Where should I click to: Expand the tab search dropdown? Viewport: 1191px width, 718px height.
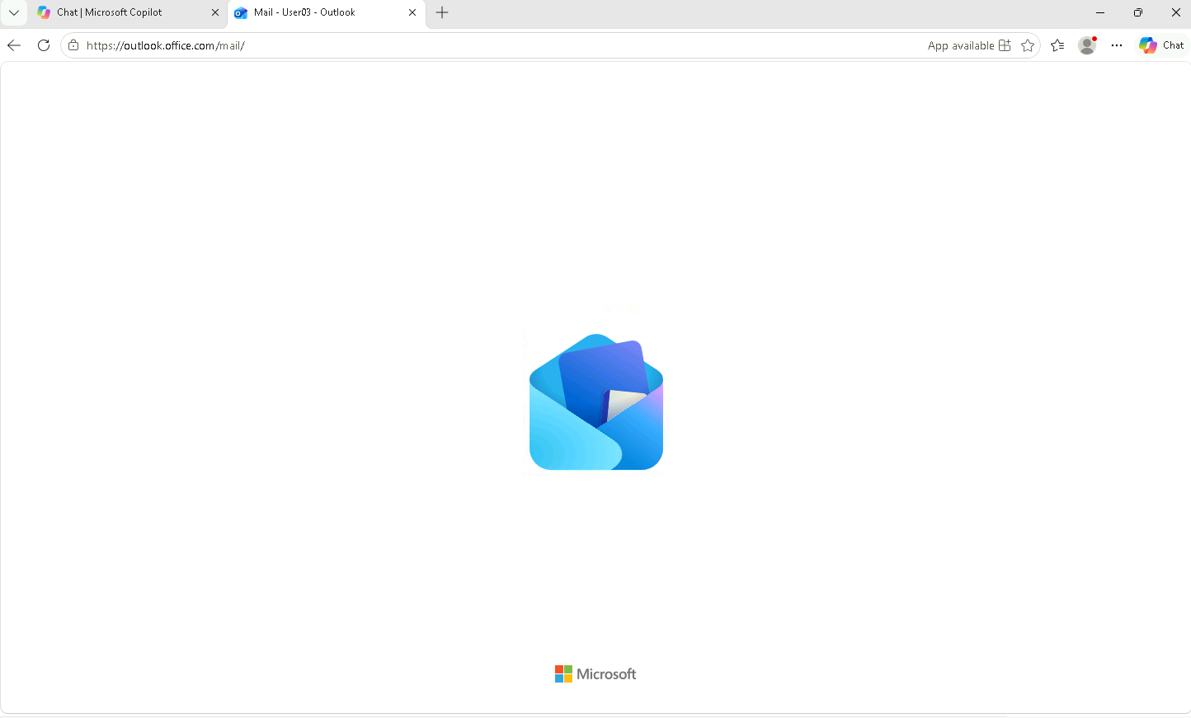[14, 12]
